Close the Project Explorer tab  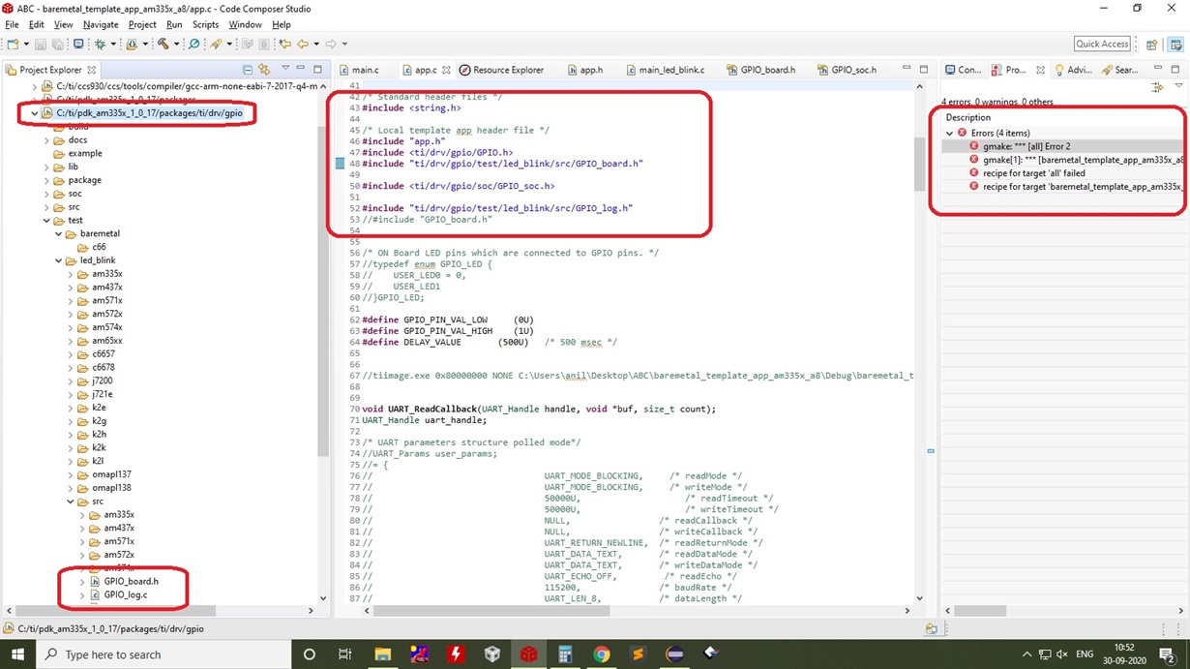click(x=92, y=70)
